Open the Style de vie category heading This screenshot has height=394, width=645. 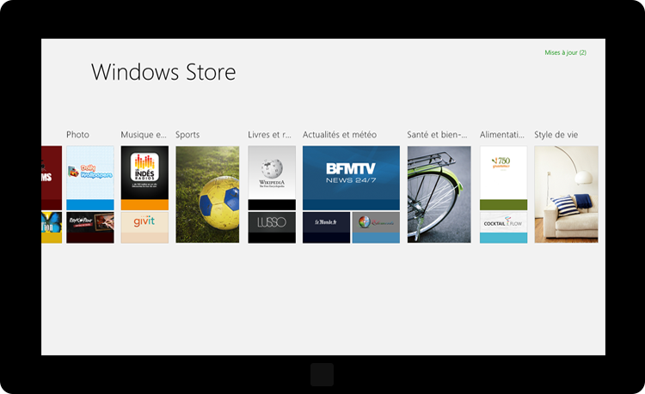pyautogui.click(x=556, y=135)
